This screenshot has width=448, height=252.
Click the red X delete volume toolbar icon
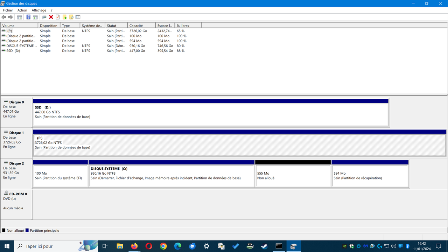coord(51,17)
